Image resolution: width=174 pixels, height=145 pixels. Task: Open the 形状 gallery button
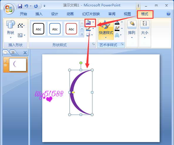(11, 29)
